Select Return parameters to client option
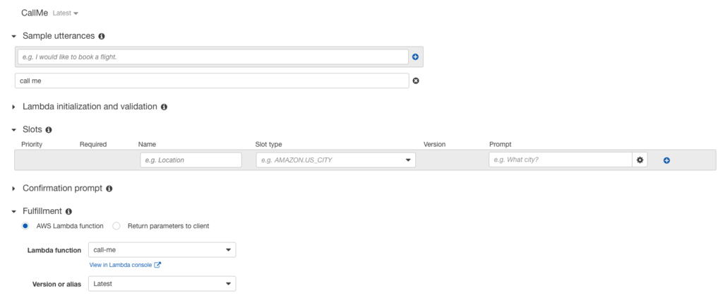The image size is (723, 308). tap(116, 226)
